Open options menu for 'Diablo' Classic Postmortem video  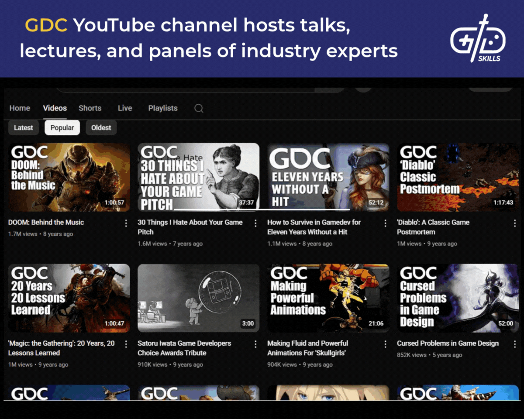pyautogui.click(x=515, y=223)
